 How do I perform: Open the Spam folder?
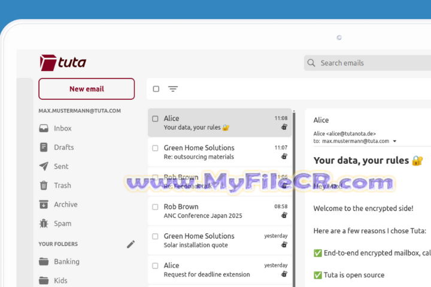62,224
